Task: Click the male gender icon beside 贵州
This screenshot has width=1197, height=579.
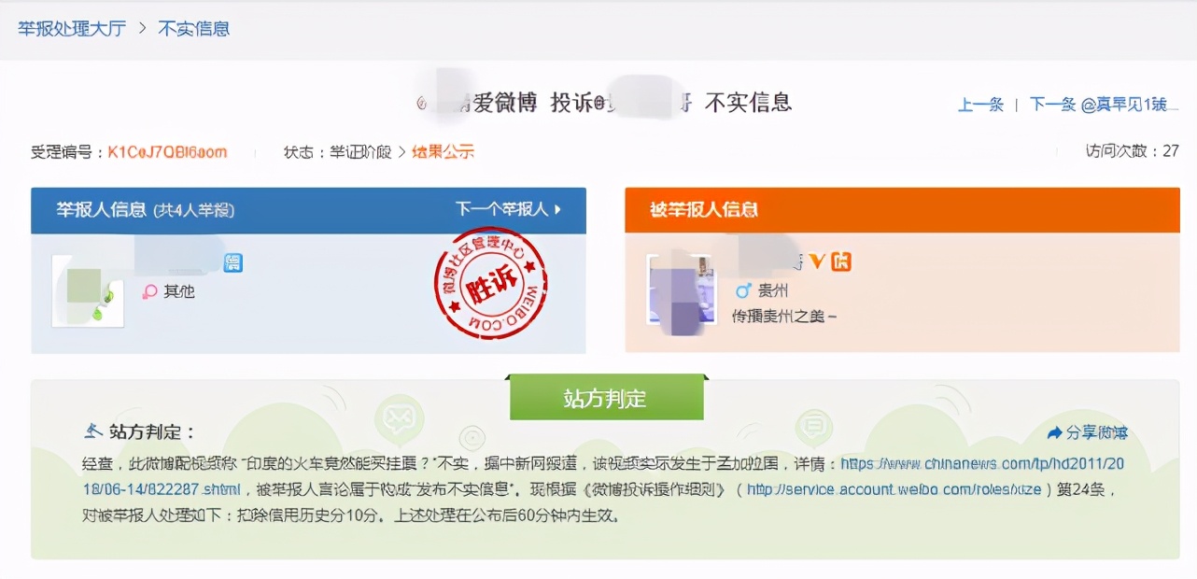Action: (x=743, y=290)
